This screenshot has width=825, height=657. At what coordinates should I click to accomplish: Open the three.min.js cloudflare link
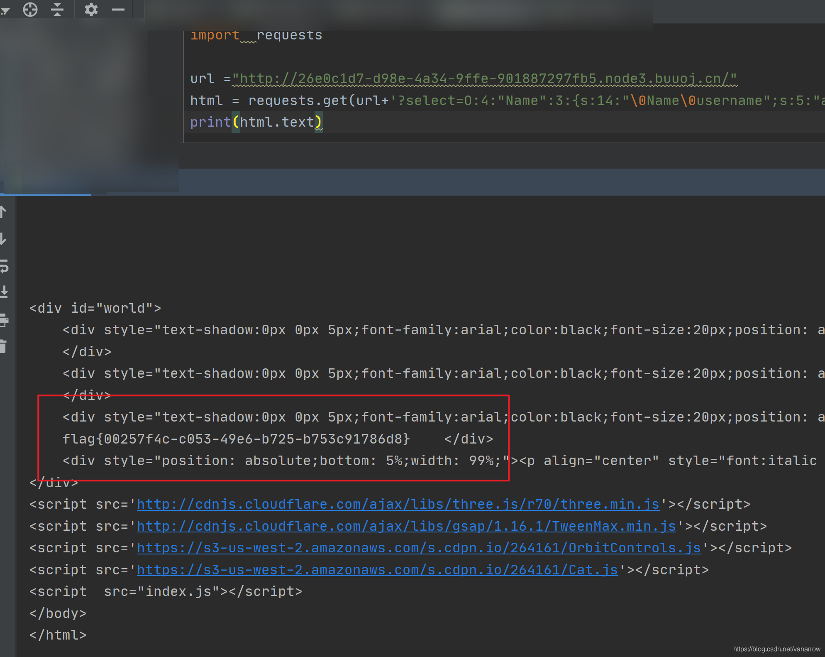point(398,504)
